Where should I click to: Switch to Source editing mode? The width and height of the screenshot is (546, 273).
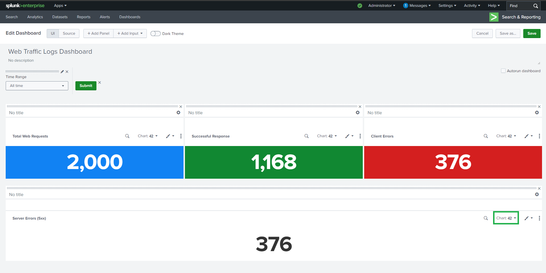pos(69,34)
